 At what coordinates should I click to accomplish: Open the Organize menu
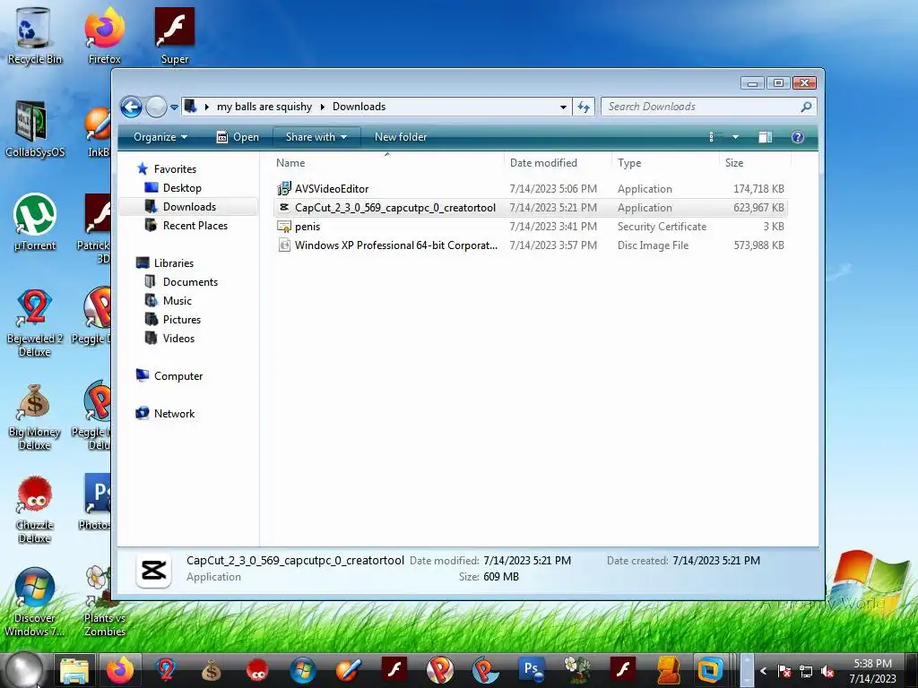(x=160, y=137)
